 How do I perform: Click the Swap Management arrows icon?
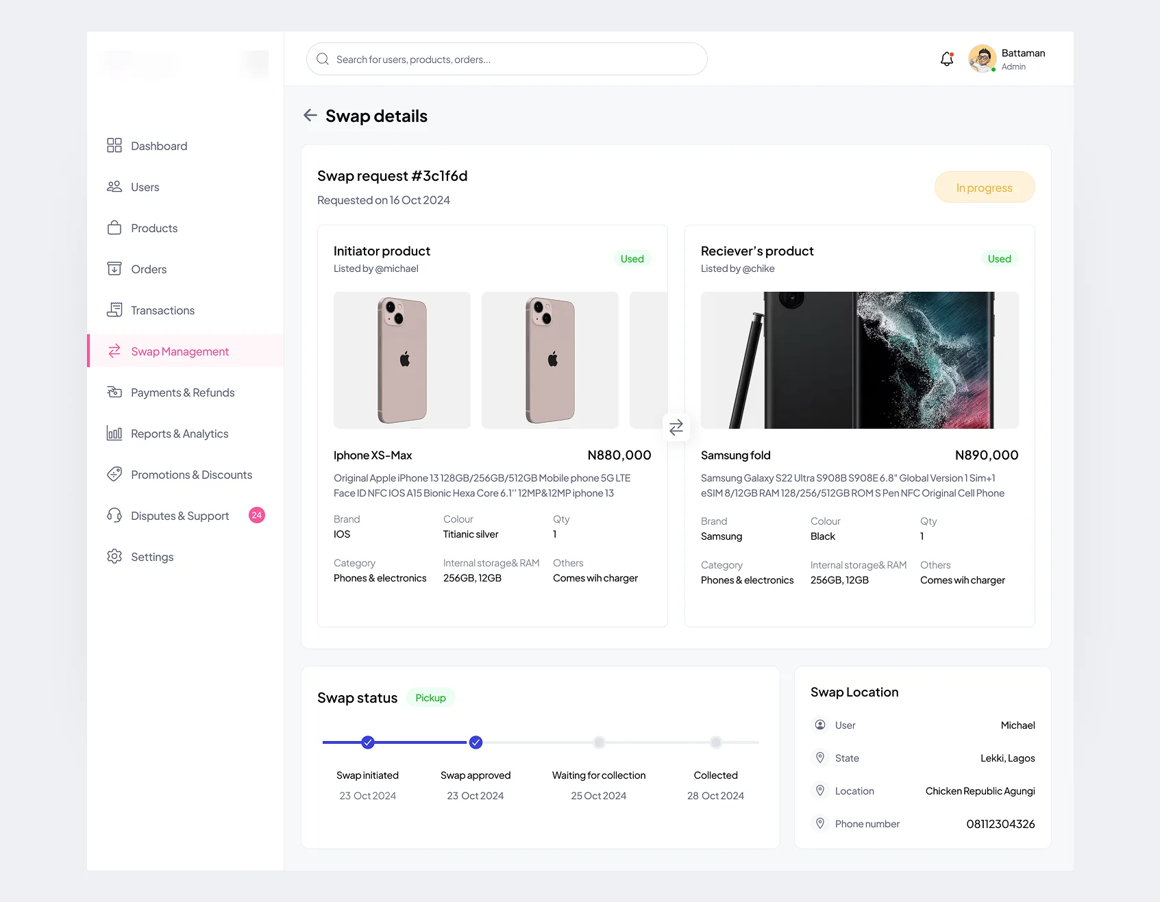point(114,351)
